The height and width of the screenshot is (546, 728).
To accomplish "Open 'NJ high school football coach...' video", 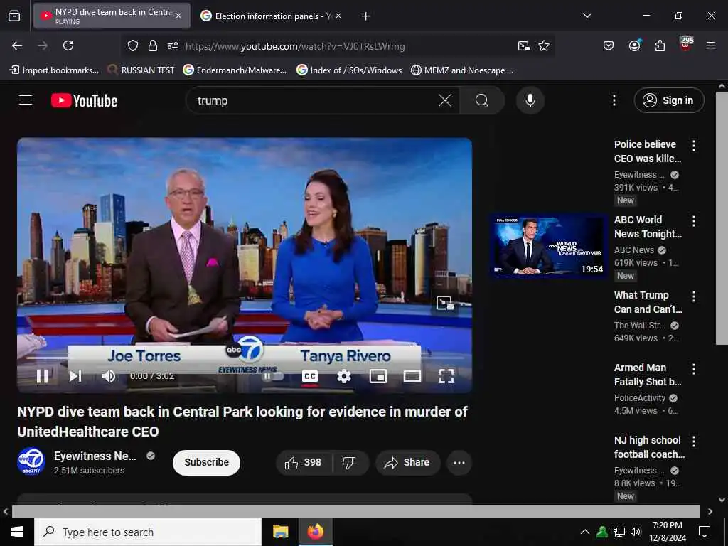I will (x=650, y=447).
